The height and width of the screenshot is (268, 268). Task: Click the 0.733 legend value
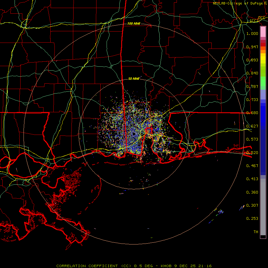252,100
